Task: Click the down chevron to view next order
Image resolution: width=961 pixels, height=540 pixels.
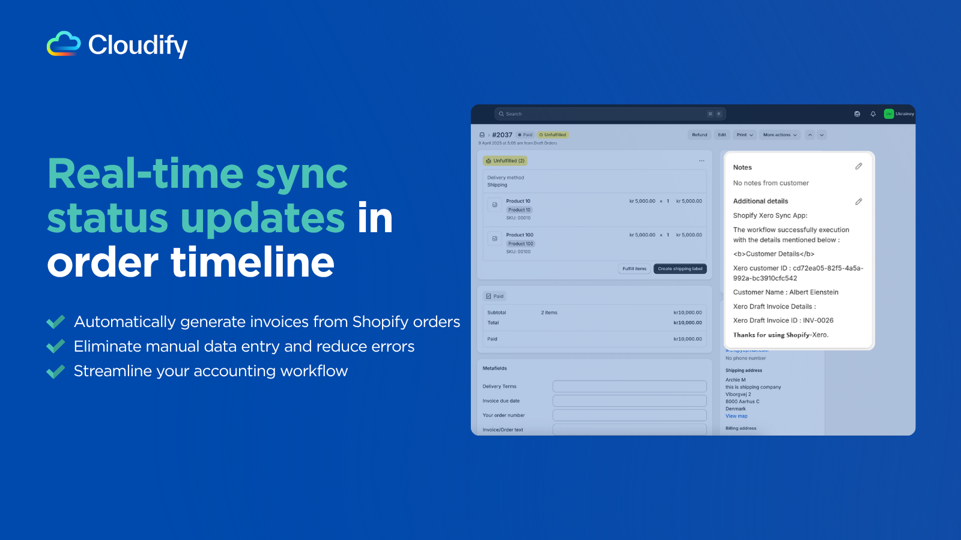Action: click(x=821, y=134)
